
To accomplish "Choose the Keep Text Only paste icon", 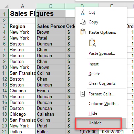I will coord(92,43).
